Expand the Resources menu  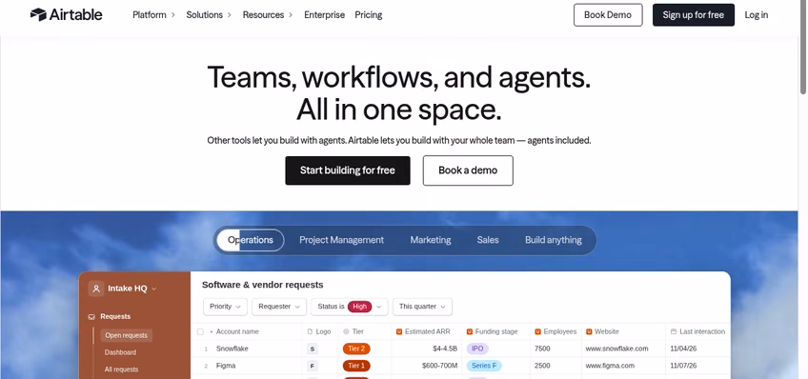(268, 15)
